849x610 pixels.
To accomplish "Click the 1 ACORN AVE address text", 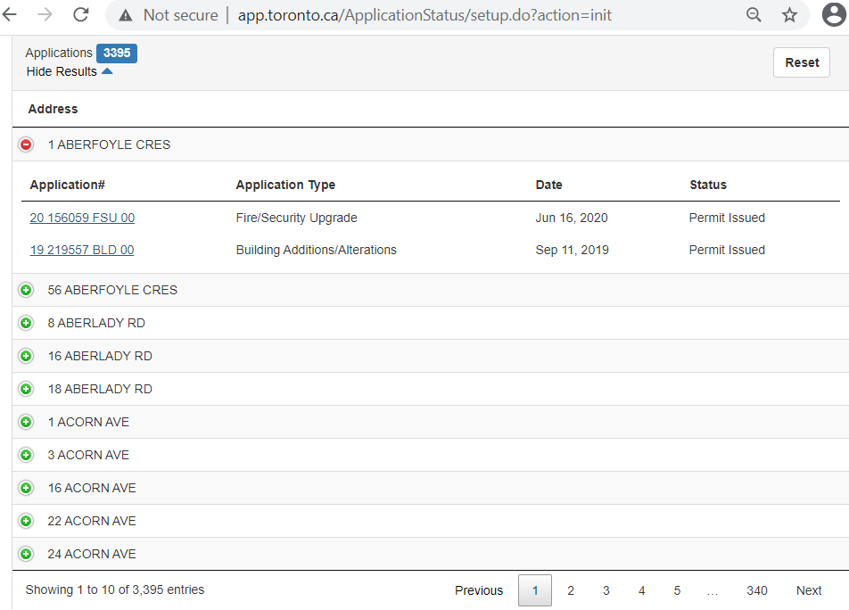I will tap(88, 422).
